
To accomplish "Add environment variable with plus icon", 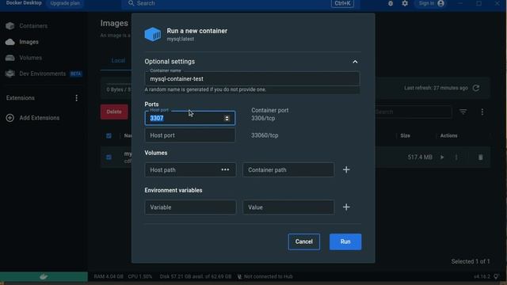I will click(x=346, y=207).
